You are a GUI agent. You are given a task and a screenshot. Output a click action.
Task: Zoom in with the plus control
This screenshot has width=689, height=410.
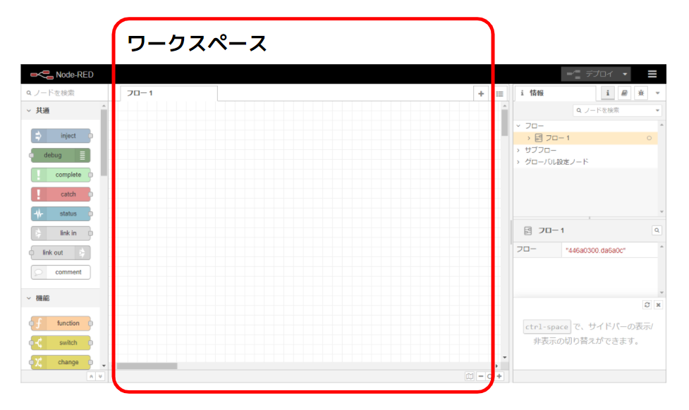tap(499, 376)
